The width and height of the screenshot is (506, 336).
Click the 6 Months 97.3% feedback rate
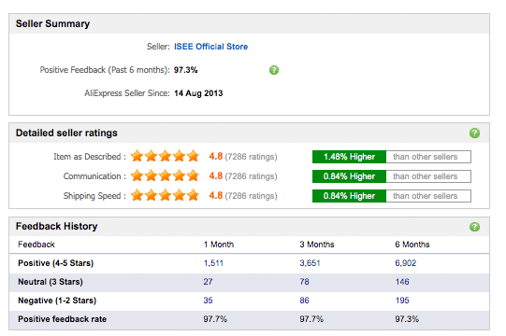407,319
